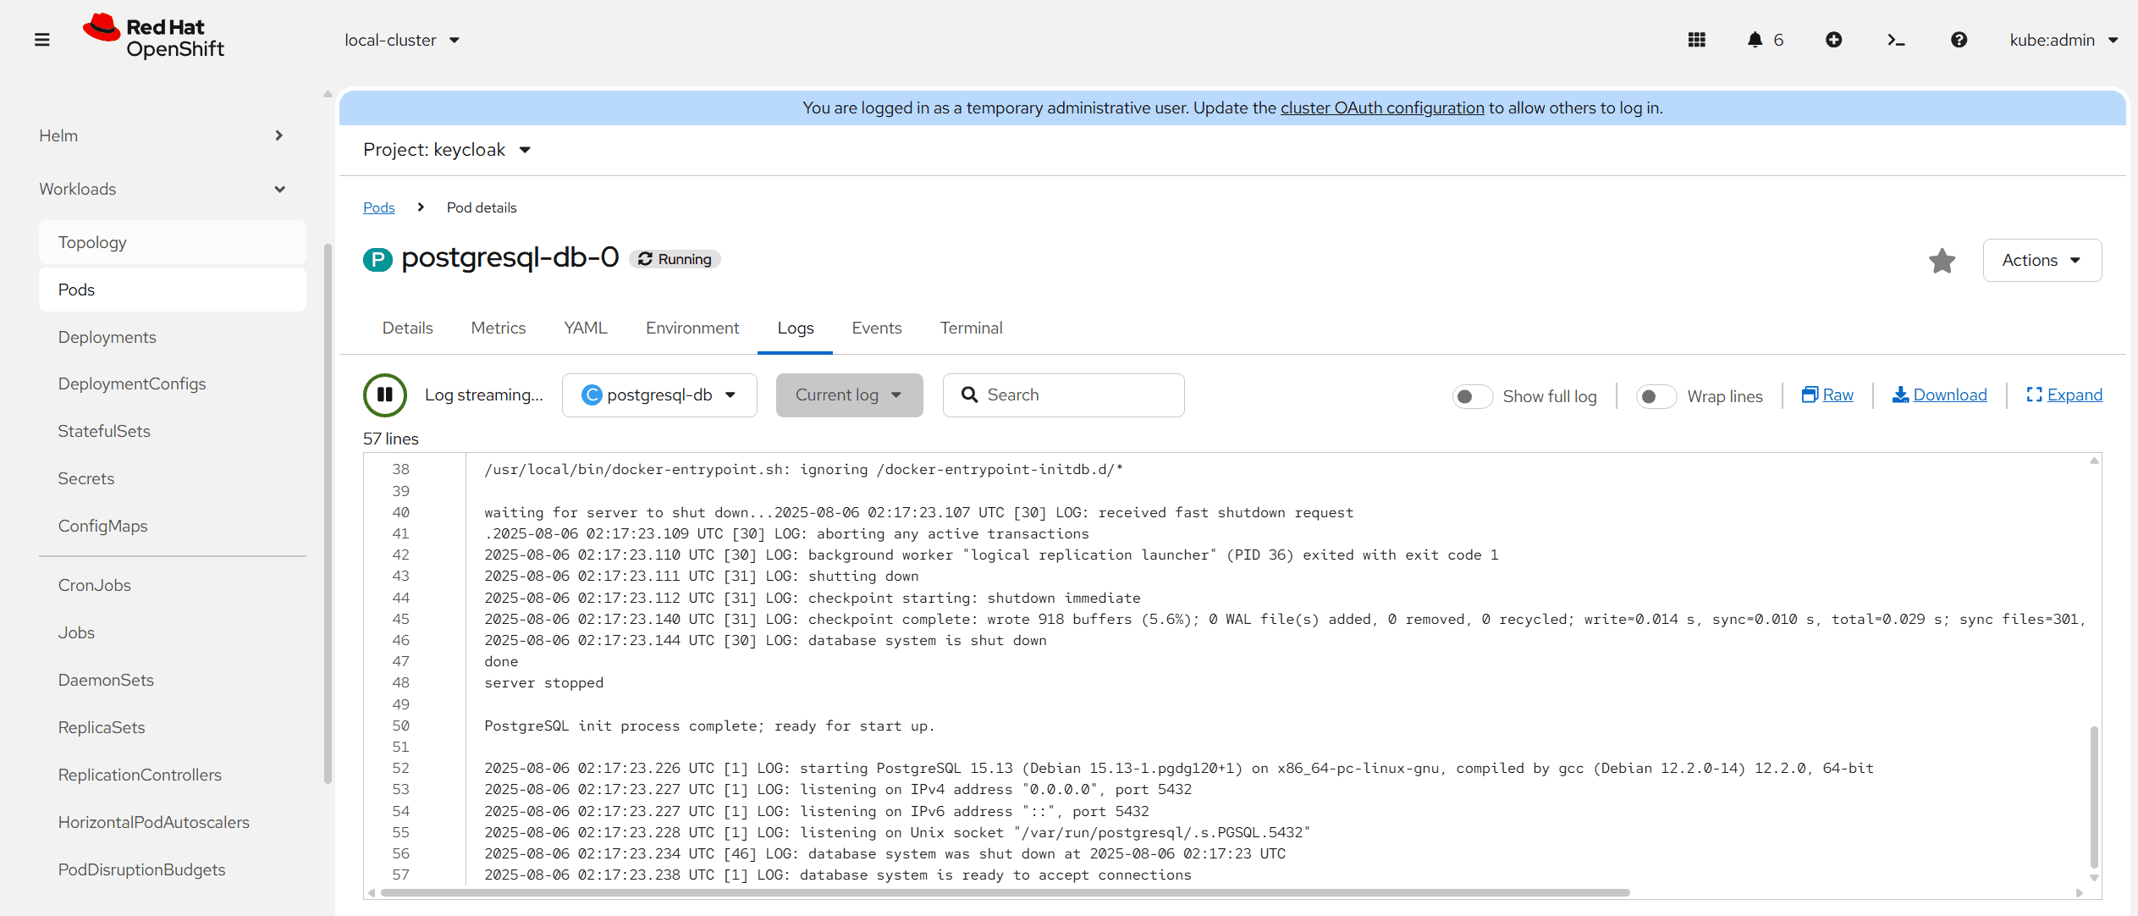
Task: Open the application launcher grid
Action: pyautogui.click(x=1696, y=40)
